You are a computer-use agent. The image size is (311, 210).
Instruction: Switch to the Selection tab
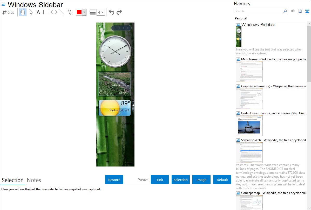[13, 180]
